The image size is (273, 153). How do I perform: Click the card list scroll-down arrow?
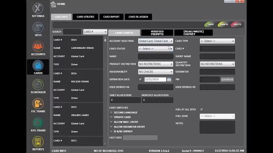tap(105, 144)
